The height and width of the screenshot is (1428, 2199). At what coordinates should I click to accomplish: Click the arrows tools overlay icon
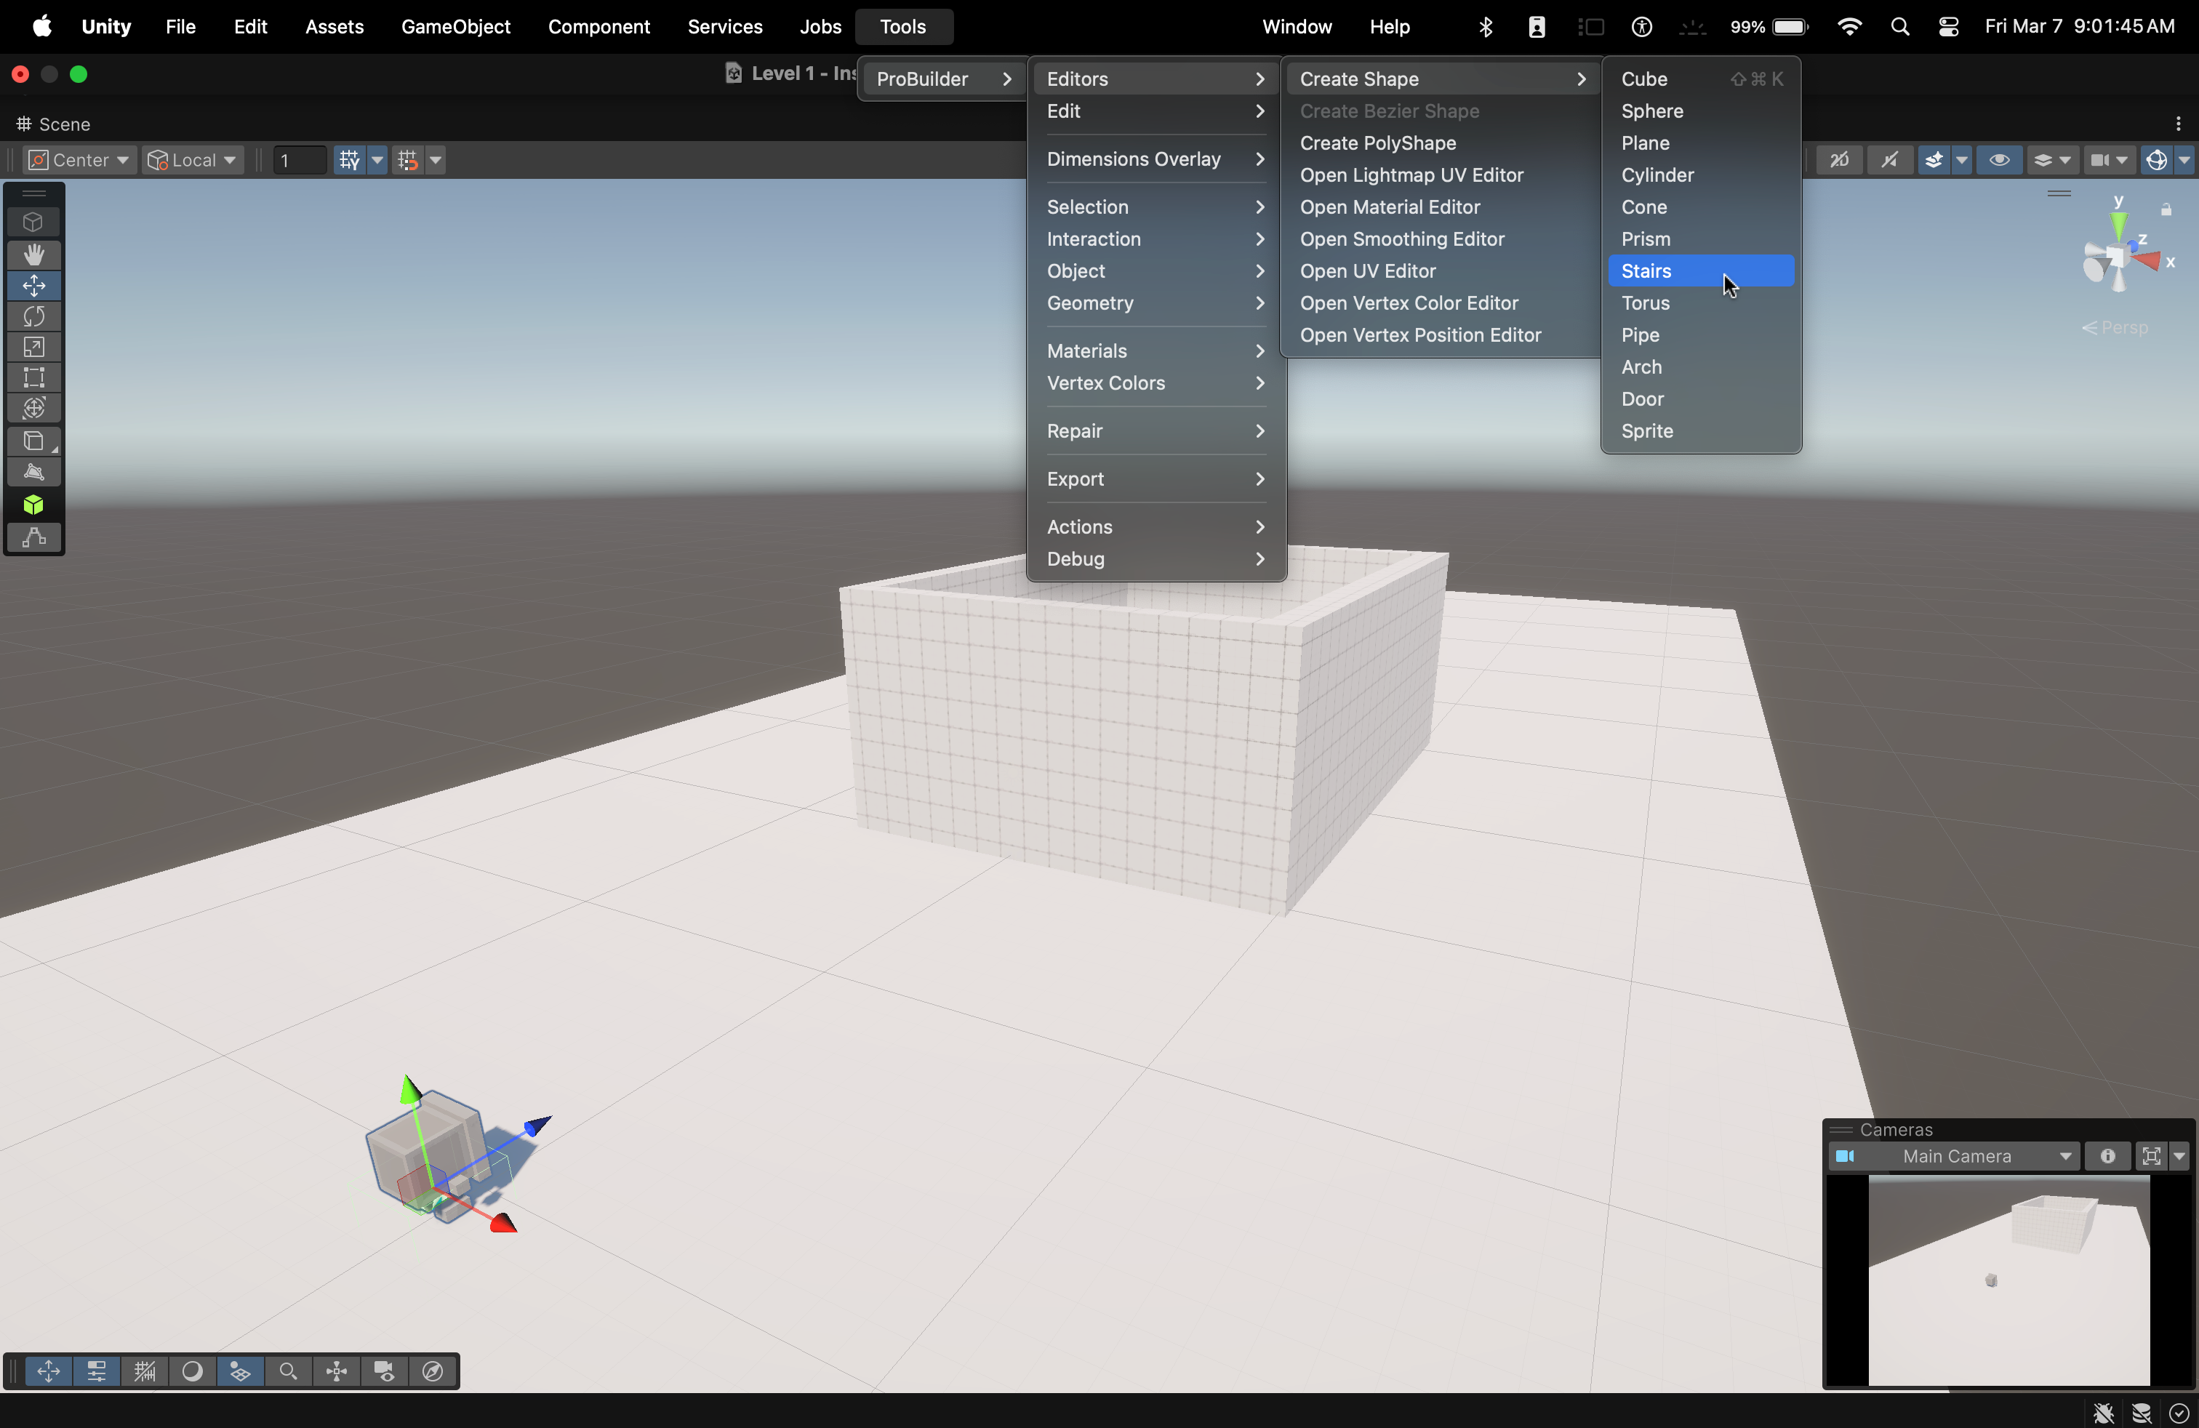48,1372
